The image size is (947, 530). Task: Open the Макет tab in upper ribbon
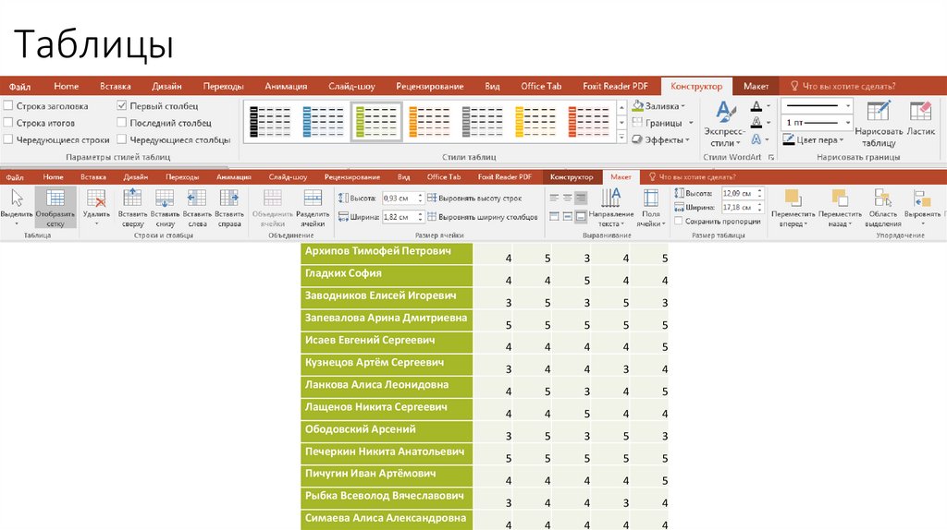(x=756, y=86)
